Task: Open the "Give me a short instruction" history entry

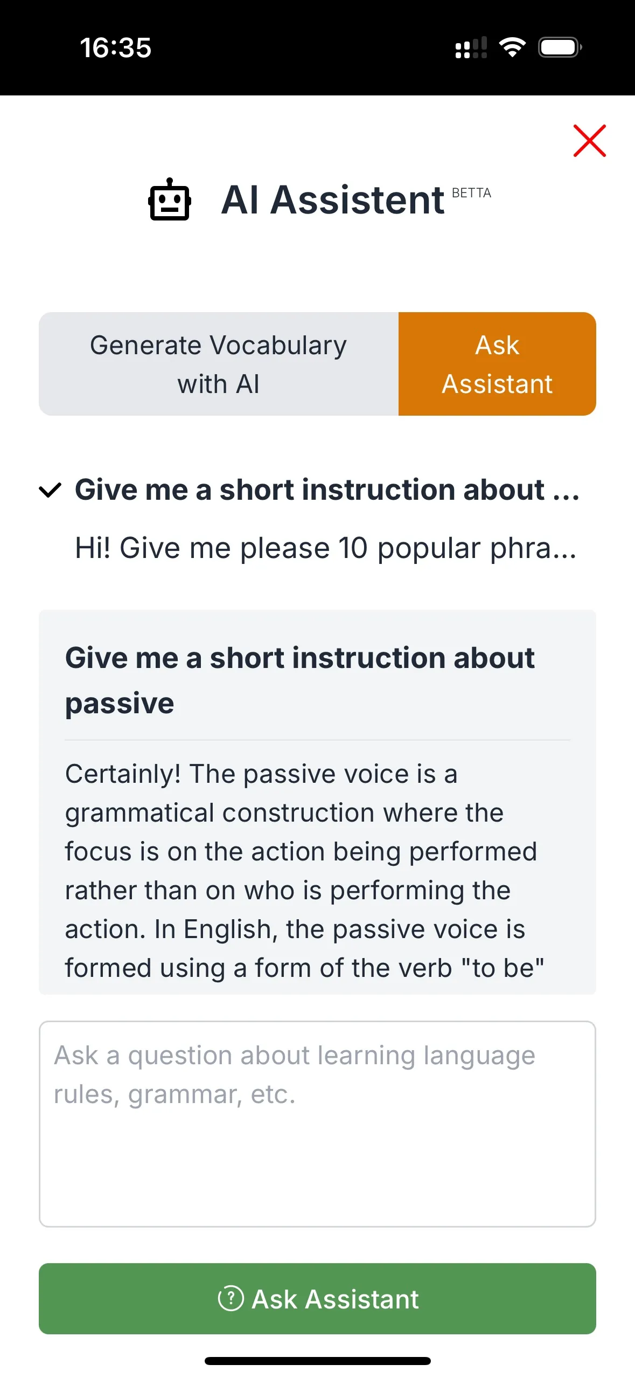Action: click(x=327, y=490)
